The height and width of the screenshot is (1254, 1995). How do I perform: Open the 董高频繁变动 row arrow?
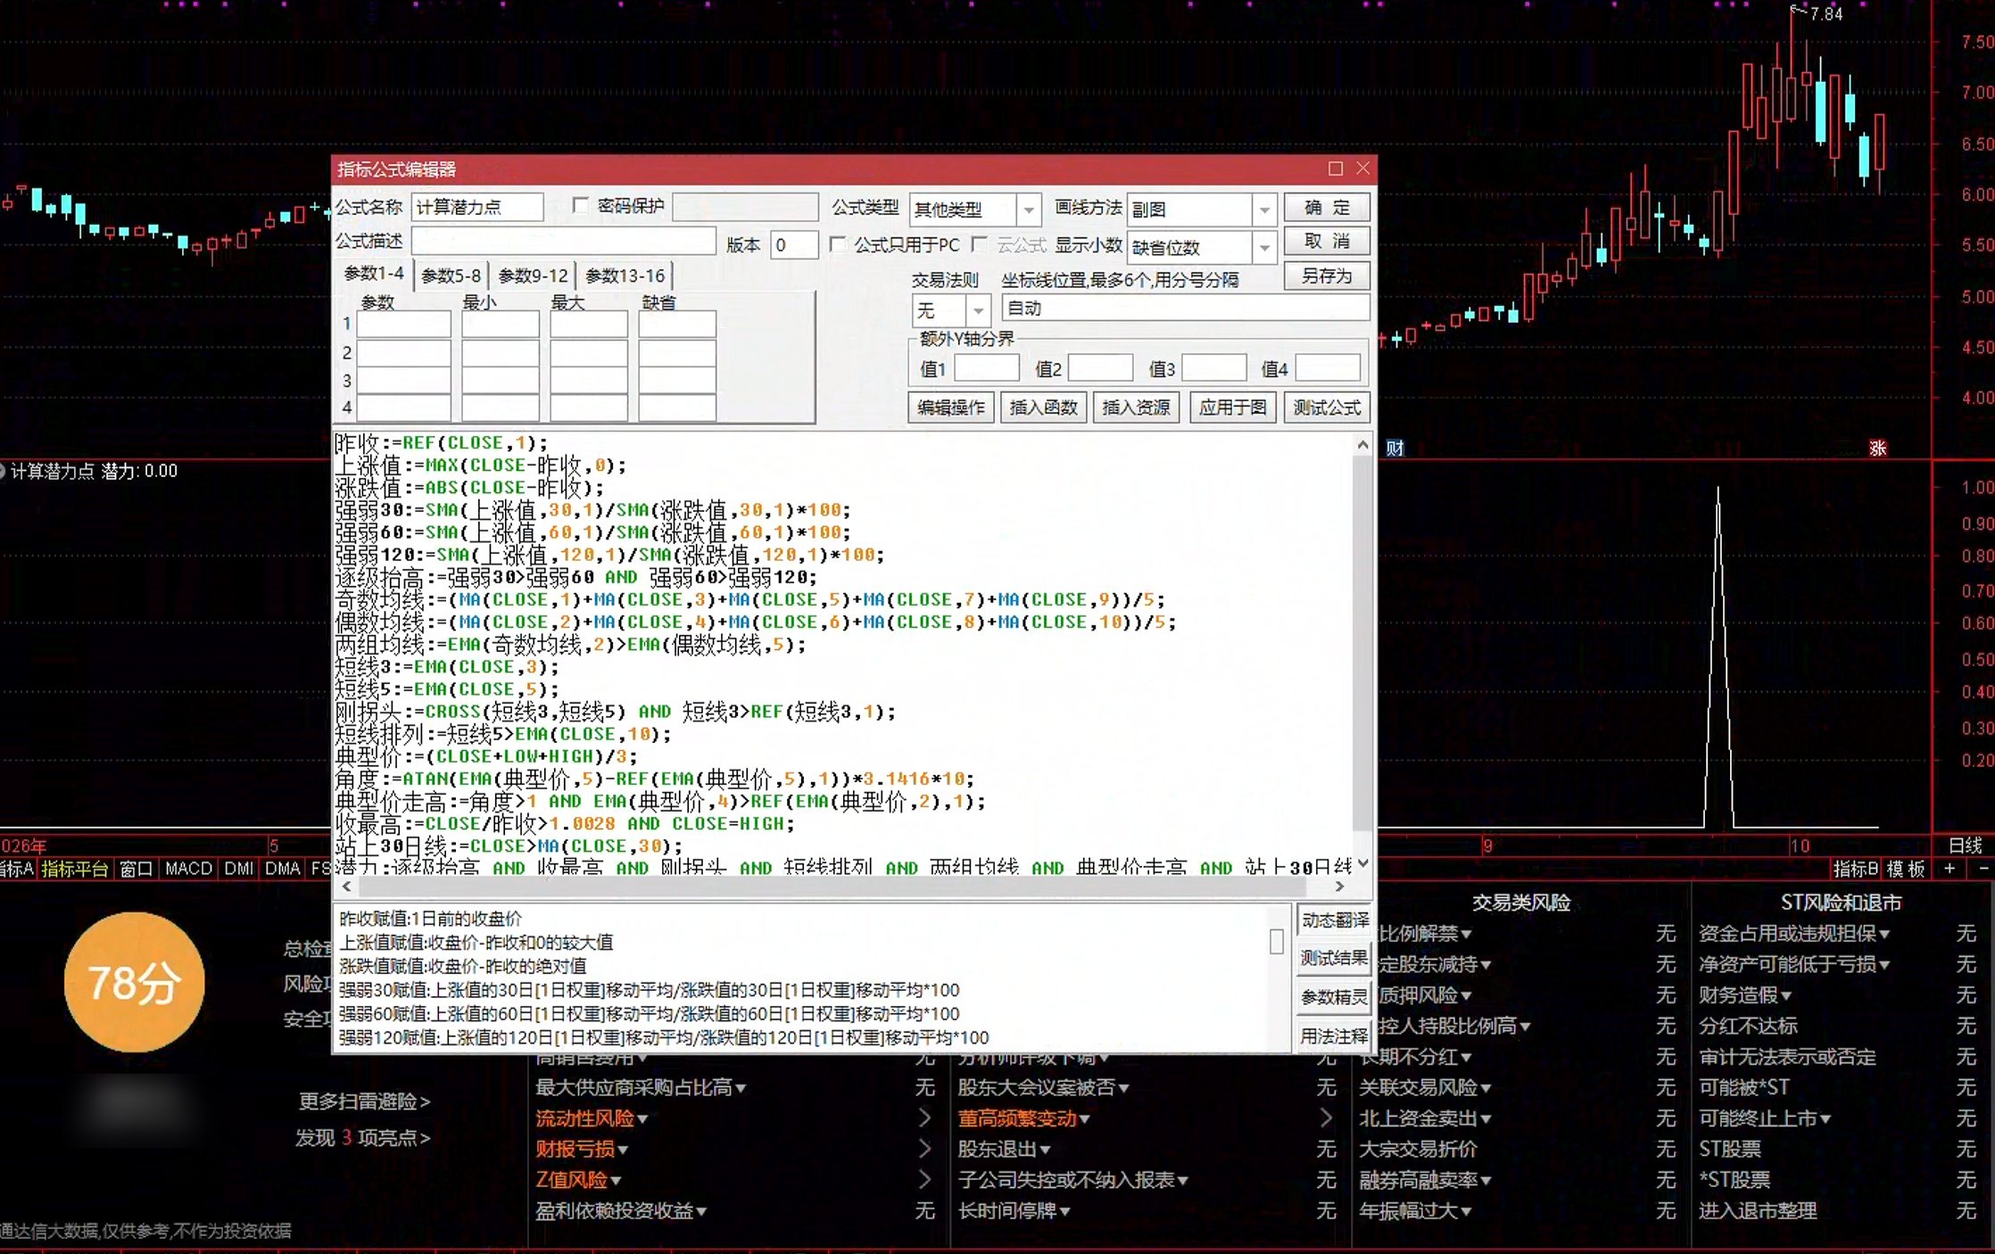[1326, 1118]
